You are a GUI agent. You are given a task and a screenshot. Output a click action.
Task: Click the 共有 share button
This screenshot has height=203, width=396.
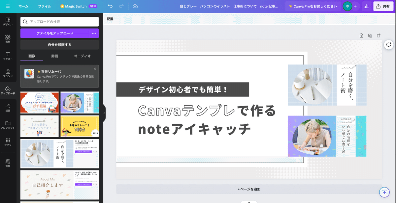pyautogui.click(x=383, y=6)
